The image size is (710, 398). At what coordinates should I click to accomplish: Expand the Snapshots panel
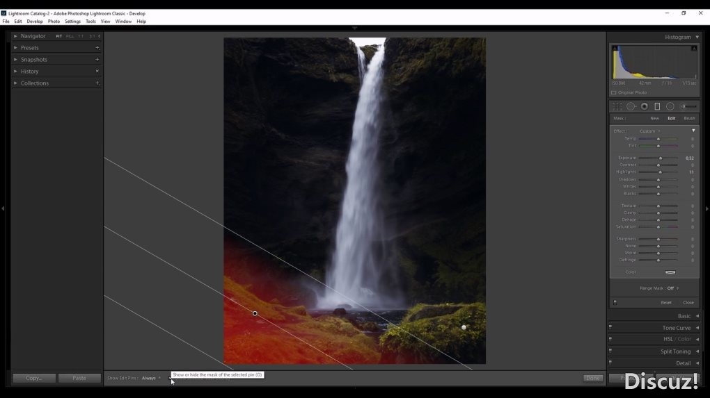click(15, 60)
